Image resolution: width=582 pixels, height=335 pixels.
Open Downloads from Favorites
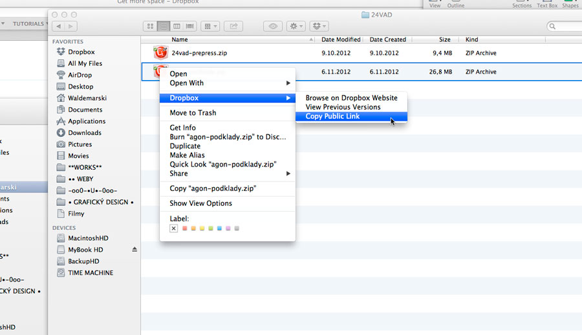click(x=84, y=132)
